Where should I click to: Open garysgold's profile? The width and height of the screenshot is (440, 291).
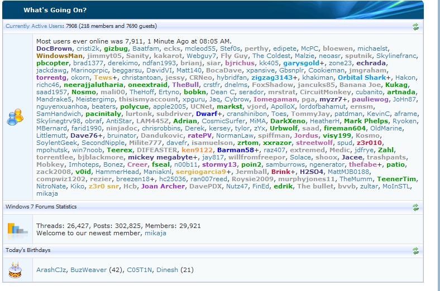[x=301, y=63]
